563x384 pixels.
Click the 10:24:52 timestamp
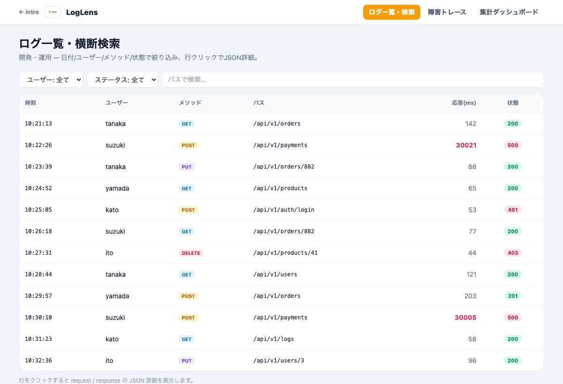[x=38, y=188]
